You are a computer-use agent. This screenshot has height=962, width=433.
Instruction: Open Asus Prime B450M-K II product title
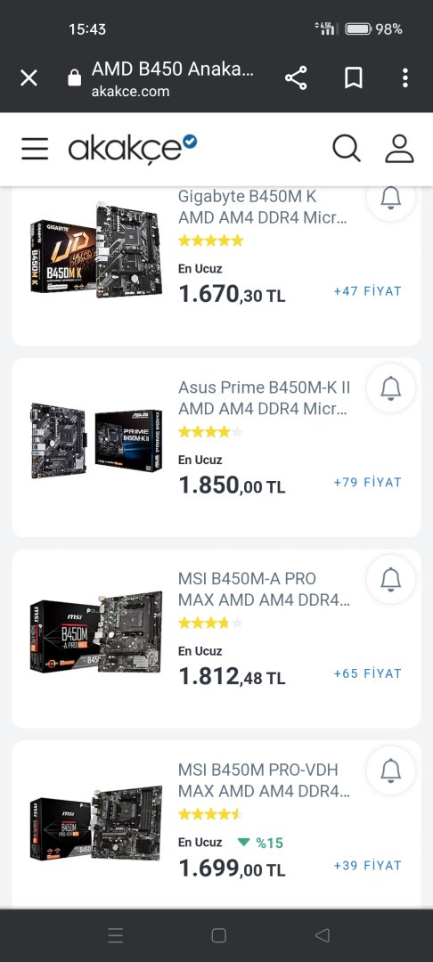pos(265,397)
